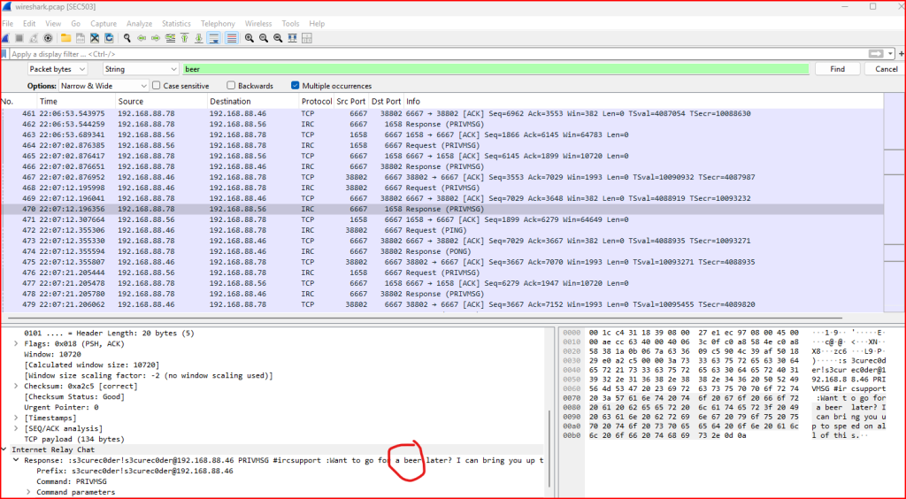Screen dimensions: 906x499
Task: Collapse the Response PRIVMSG node
Action: point(16,460)
